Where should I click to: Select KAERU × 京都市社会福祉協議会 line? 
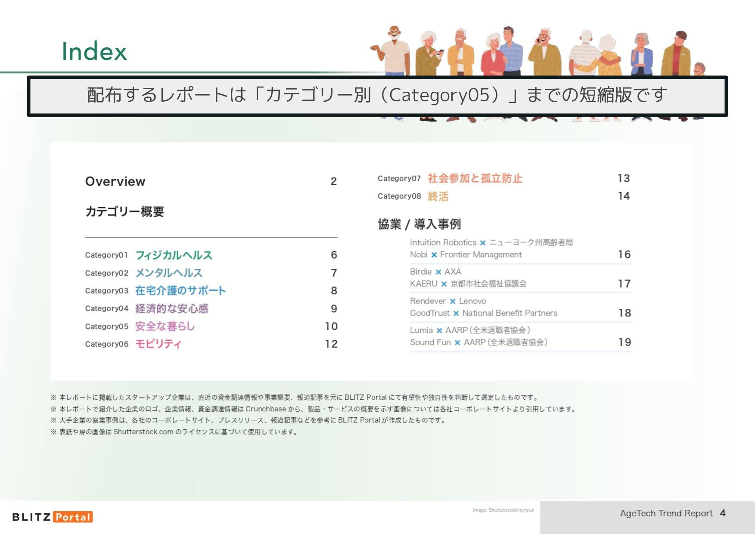[468, 284]
